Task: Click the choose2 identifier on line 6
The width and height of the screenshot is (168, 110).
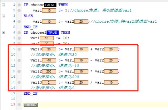Action: (x=39, y=33)
